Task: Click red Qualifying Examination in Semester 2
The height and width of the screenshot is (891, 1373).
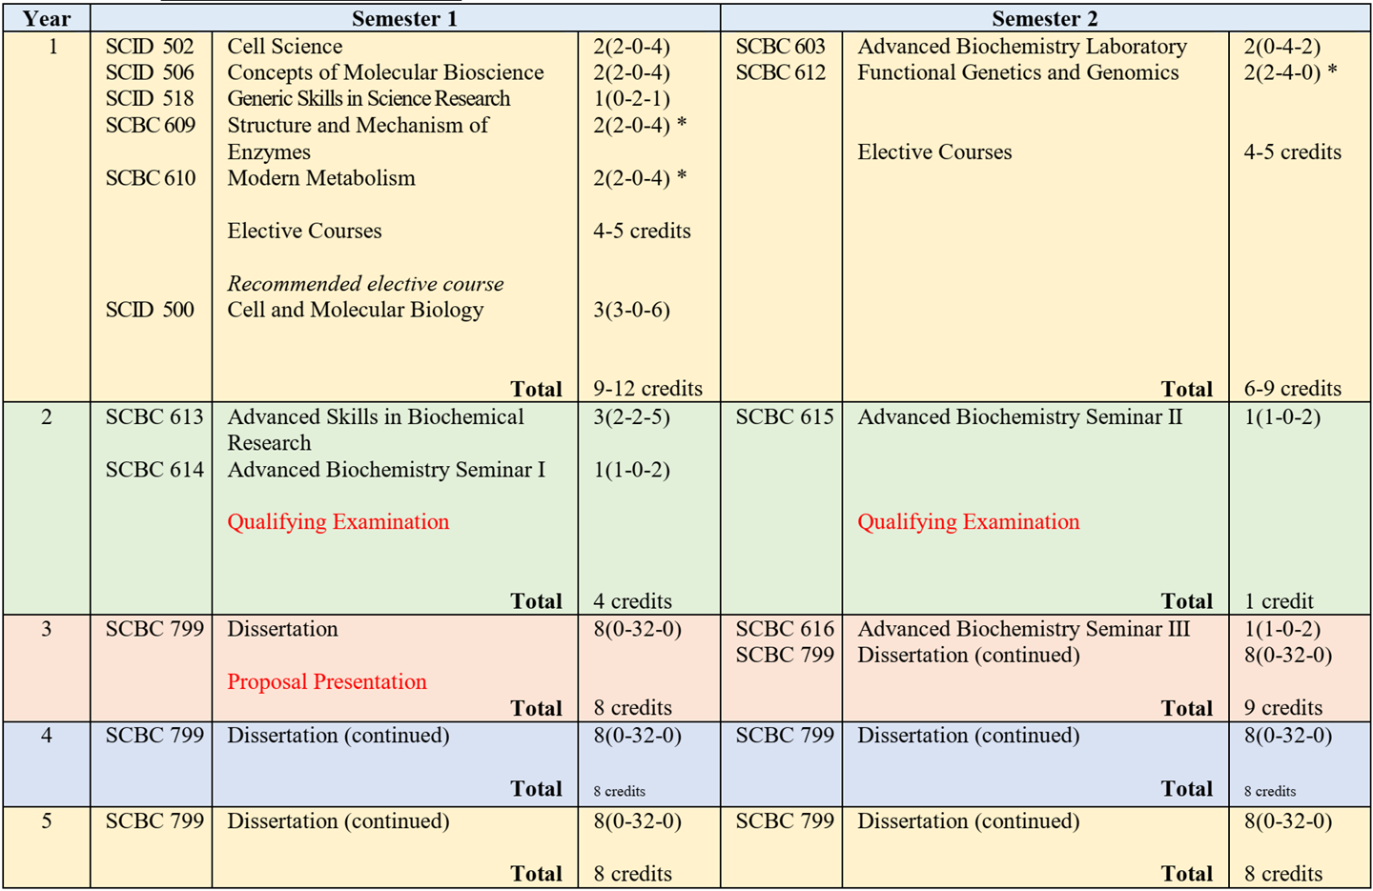Action: 968,522
